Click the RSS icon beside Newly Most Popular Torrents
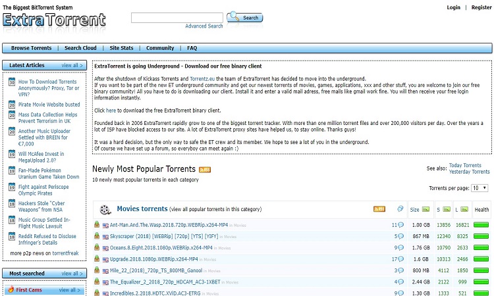Screen dimensions: 494x296 click(x=205, y=170)
